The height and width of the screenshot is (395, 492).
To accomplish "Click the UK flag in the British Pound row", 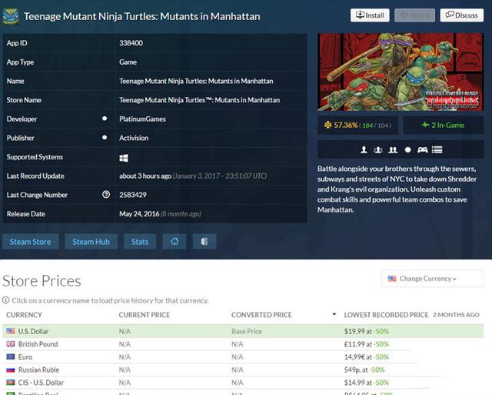I will tap(11, 343).
